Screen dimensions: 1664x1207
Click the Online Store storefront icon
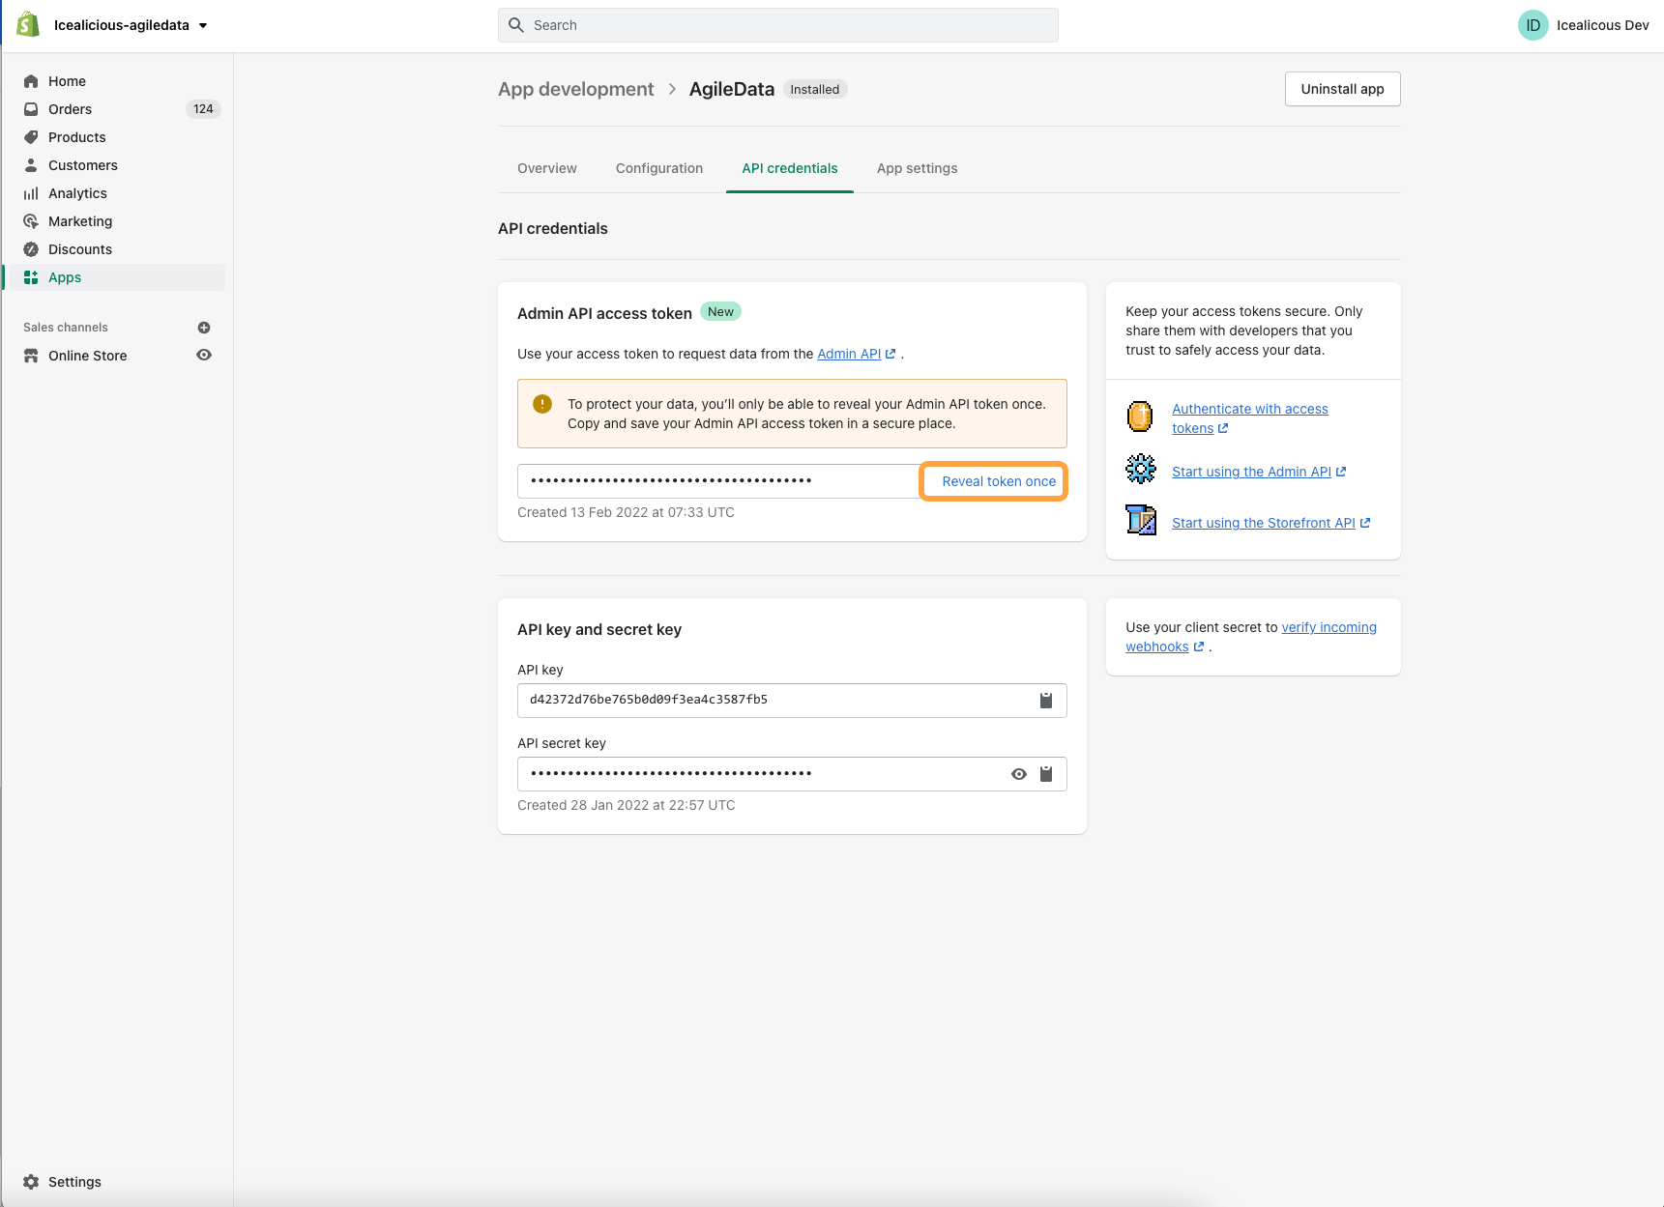click(31, 356)
